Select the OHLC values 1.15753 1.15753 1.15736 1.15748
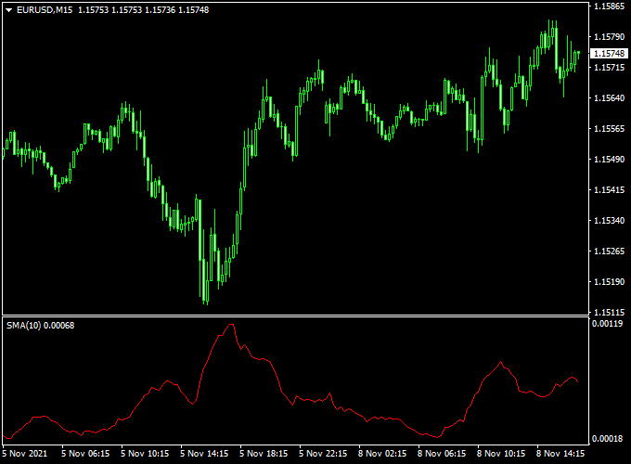The height and width of the screenshot is (464, 631). 143,10
